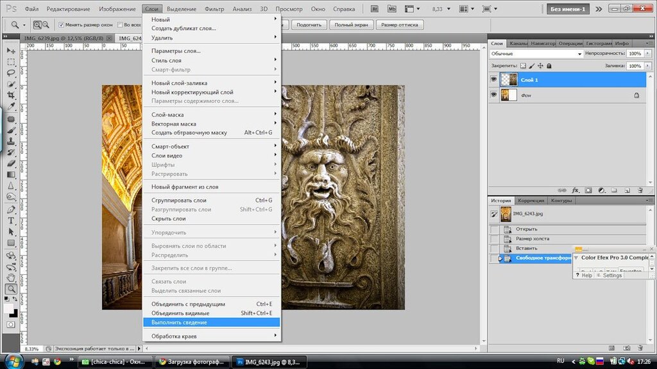Click the trash icon in Layers panel
The image size is (657, 369).
[640, 190]
